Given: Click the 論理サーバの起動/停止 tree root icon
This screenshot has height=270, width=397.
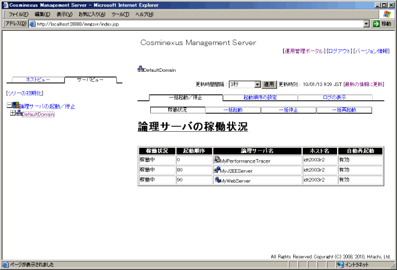Looking at the screenshot, I should 15,106.
